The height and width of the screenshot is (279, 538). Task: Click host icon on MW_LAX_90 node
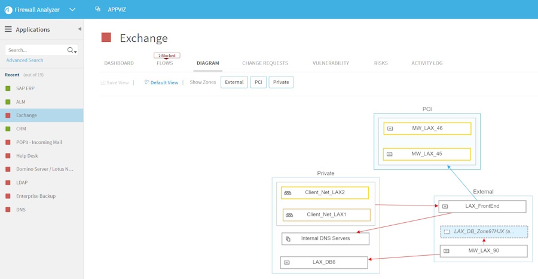click(447, 251)
